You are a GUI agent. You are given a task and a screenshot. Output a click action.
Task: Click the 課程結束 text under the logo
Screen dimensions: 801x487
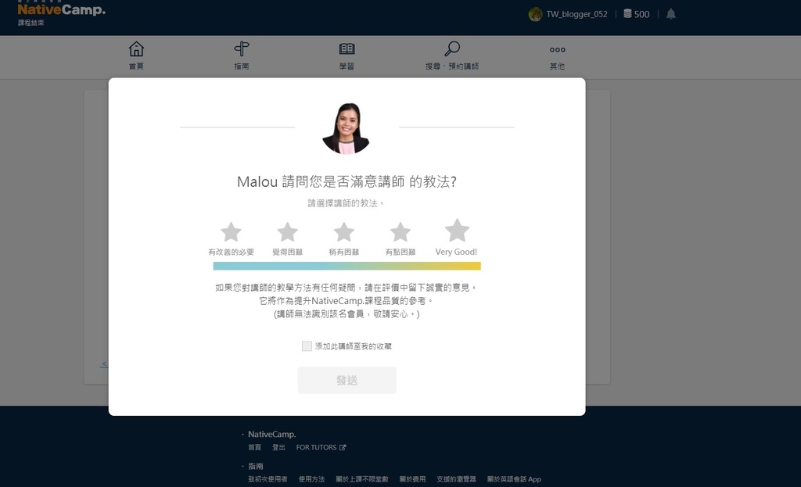click(x=31, y=23)
